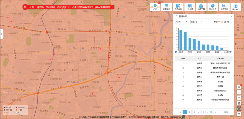Click the >1000 legend color dot
The width and height of the screenshot is (244, 119).
[x=4, y=108]
